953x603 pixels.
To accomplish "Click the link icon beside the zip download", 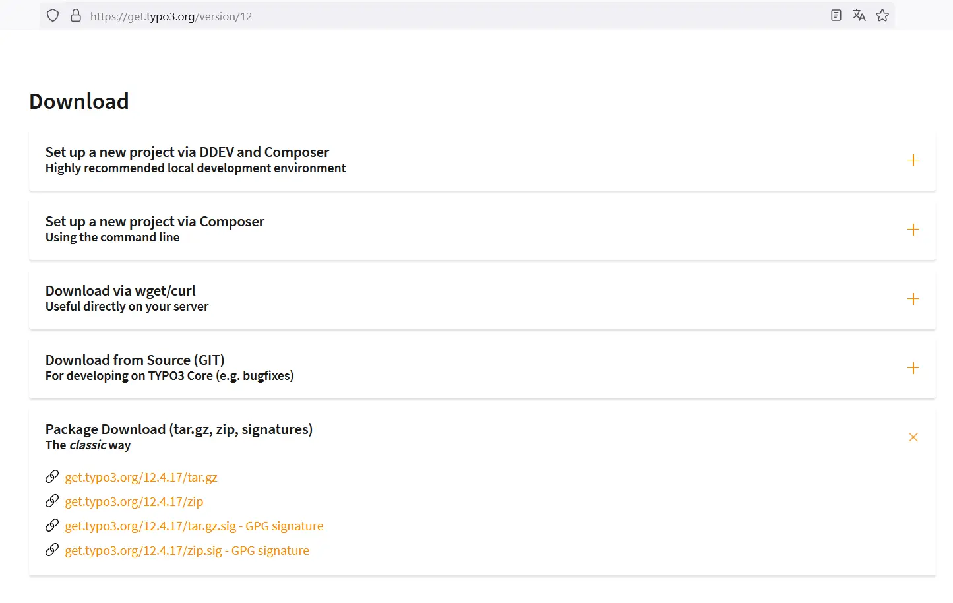I will [x=52, y=500].
